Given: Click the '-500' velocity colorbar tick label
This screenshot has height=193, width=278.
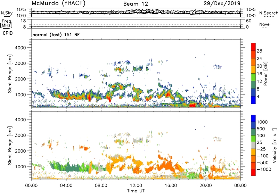Looking at the screenshot, I should click(263, 162).
